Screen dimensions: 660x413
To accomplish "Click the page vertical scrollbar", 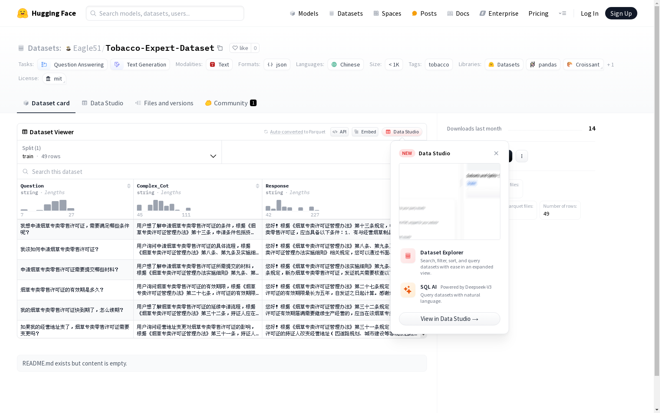I will click(x=657, y=190).
